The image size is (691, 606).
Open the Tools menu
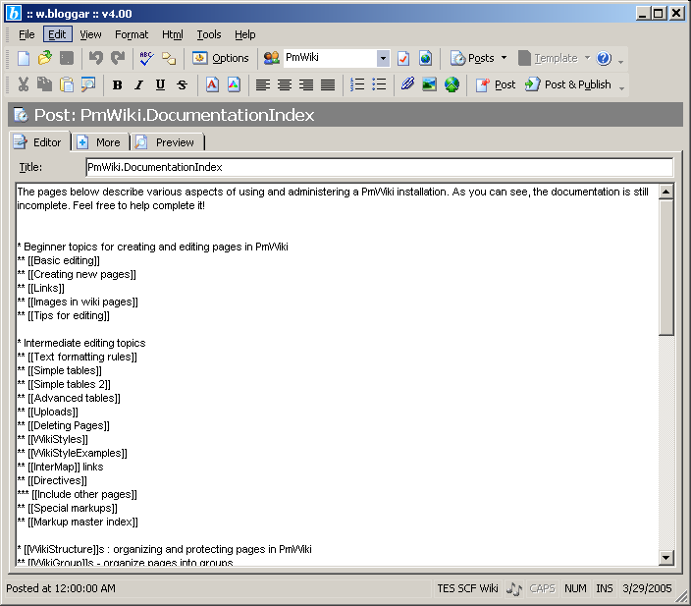coord(209,34)
